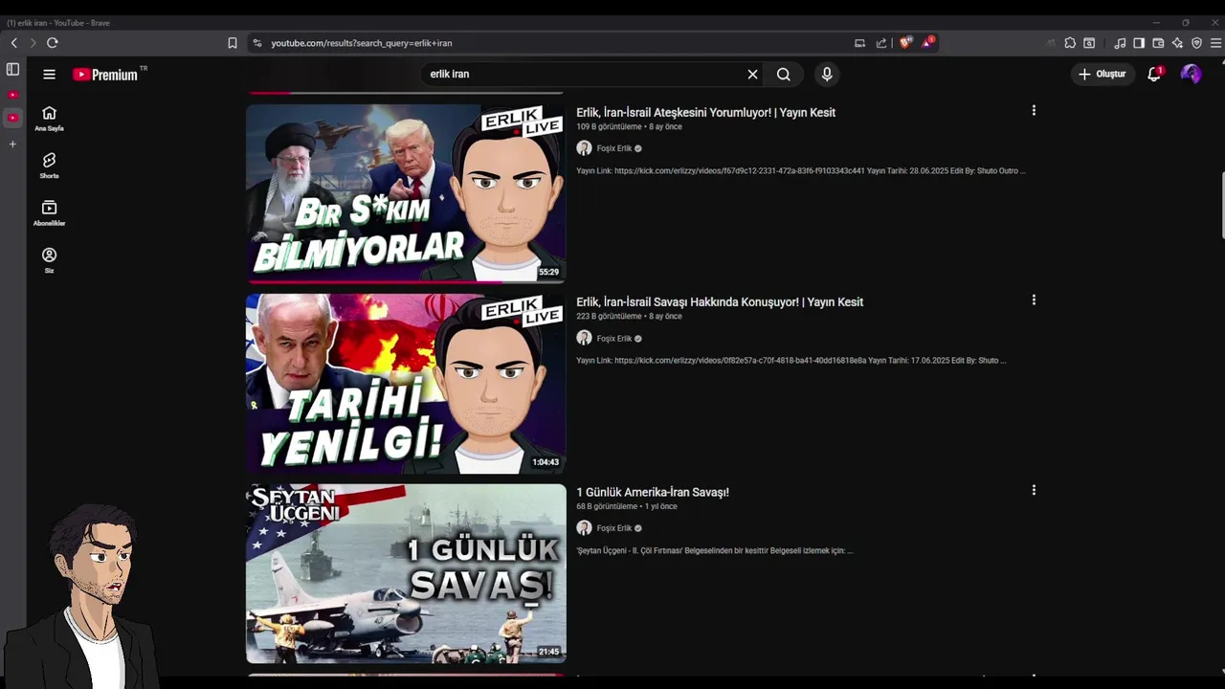This screenshot has width=1225, height=689.
Task: Open Leo AI sparkle icon
Action: pos(1177,43)
